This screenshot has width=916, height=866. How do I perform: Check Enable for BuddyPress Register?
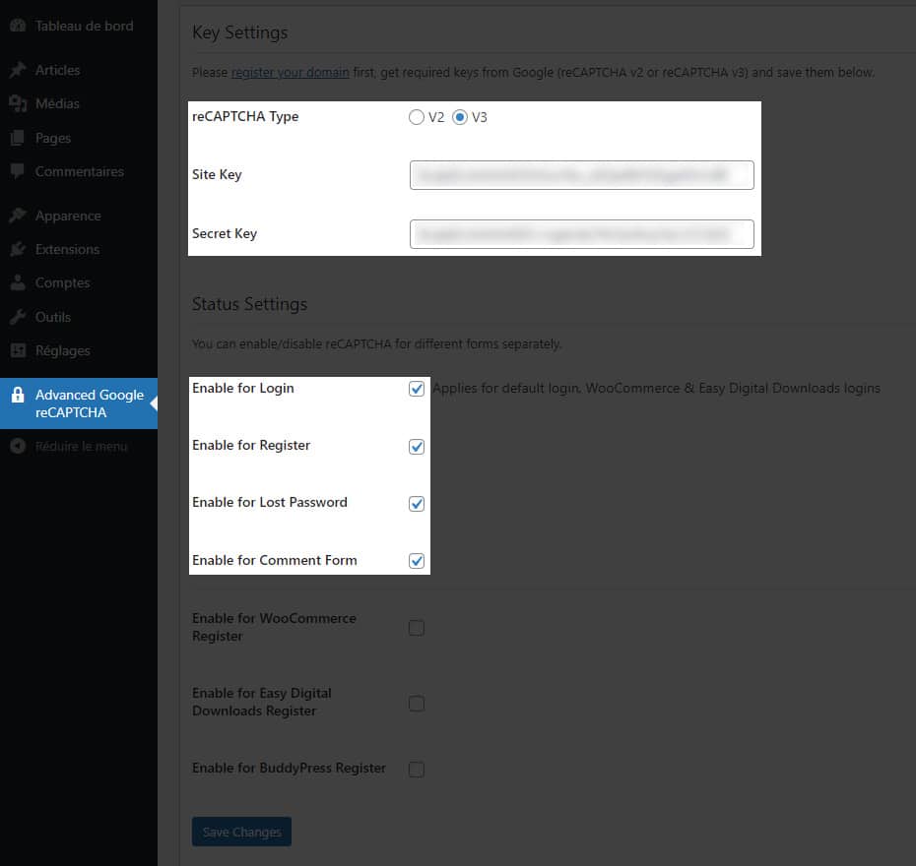click(417, 770)
